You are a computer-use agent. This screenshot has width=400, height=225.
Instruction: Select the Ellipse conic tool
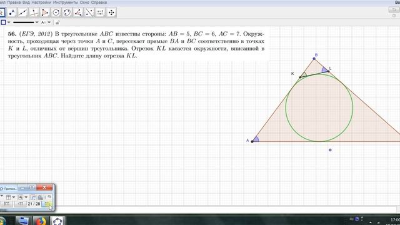click(67, 12)
